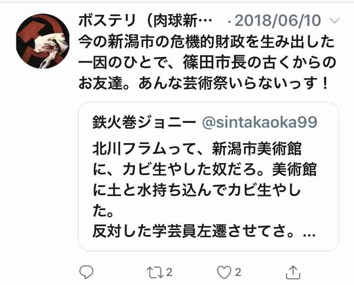354x285 pixels.
Task: Open the tweet options chevron
Action: click(x=334, y=21)
